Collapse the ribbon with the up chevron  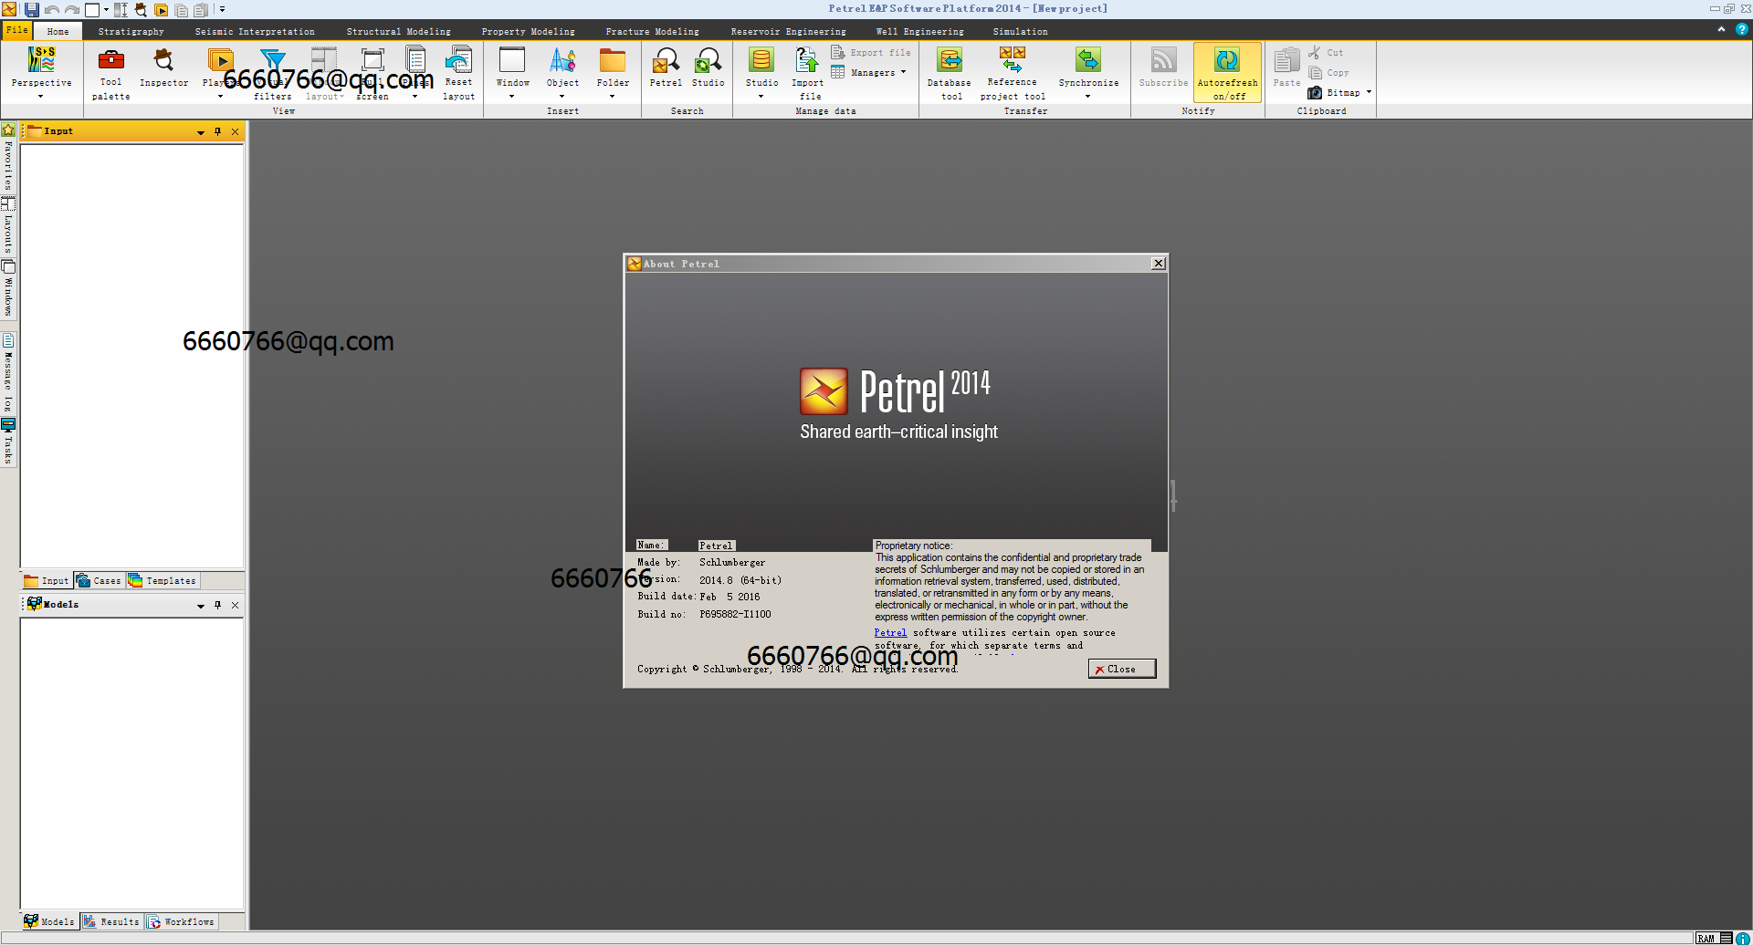tap(1721, 29)
